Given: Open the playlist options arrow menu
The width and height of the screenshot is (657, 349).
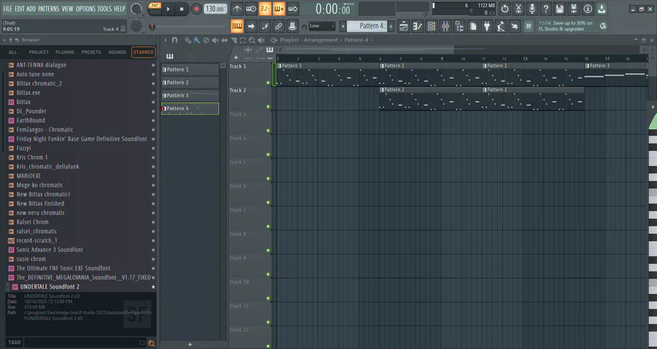Looking at the screenshot, I should (x=166, y=40).
